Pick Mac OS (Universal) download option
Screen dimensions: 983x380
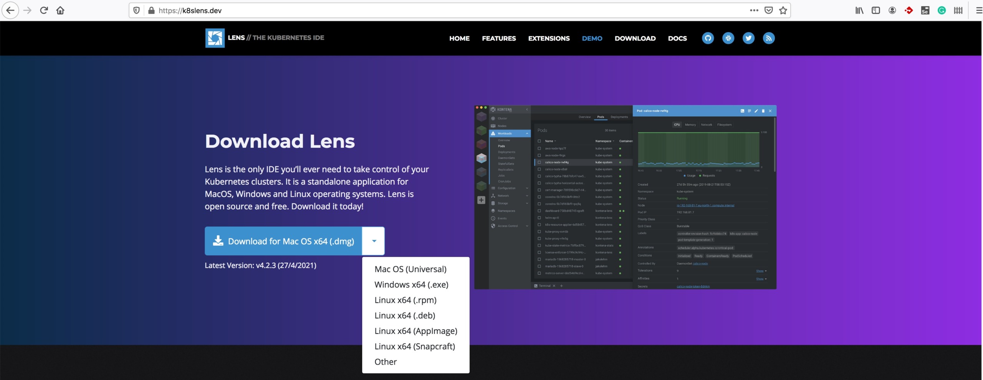click(410, 269)
